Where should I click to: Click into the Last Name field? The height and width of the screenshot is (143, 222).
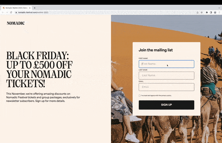[166, 76]
